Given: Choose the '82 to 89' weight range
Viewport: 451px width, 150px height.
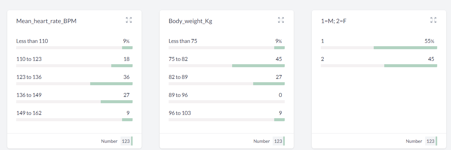Looking at the screenshot, I should 227,80.
